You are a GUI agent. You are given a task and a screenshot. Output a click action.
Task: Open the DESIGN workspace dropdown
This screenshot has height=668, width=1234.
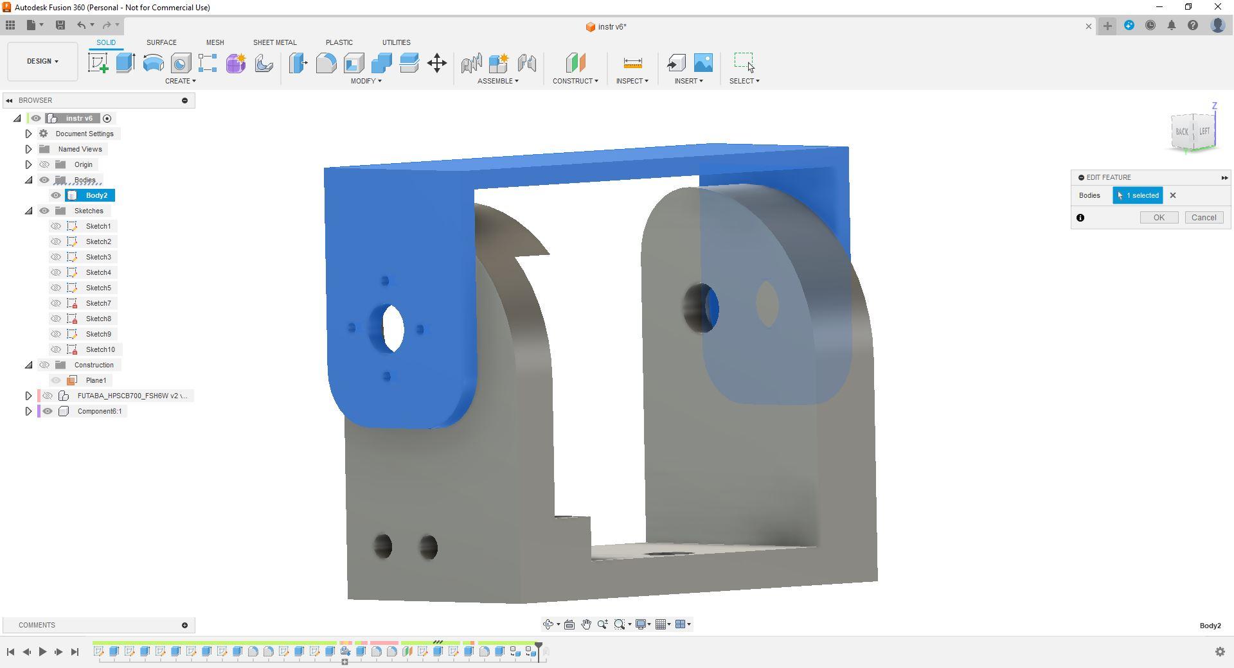click(x=42, y=62)
